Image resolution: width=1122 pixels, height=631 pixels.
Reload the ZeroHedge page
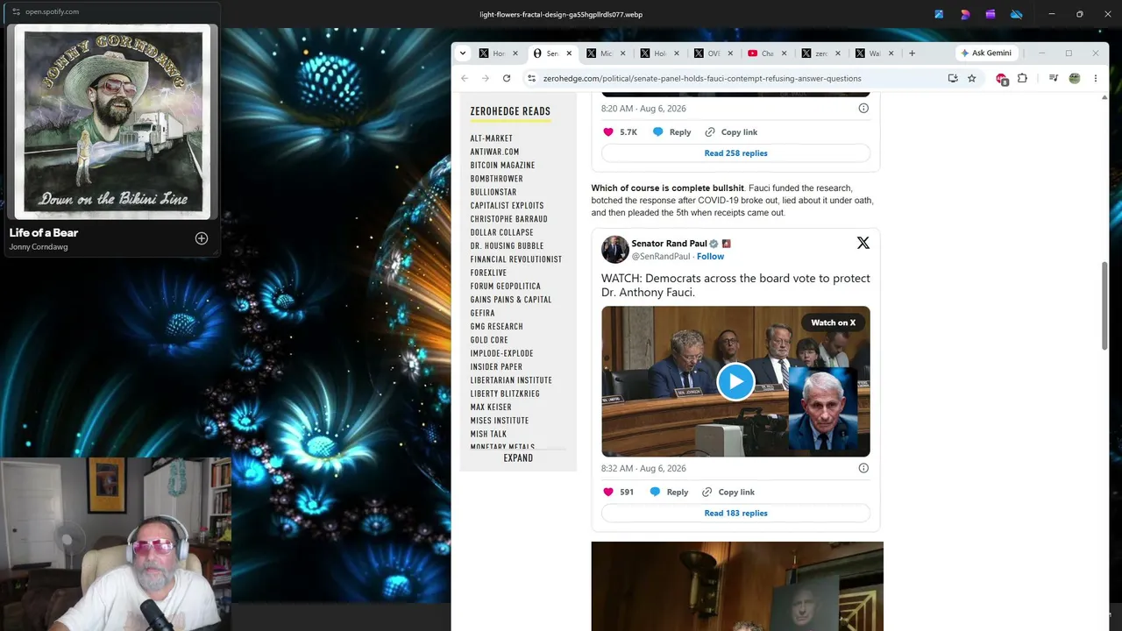click(507, 78)
